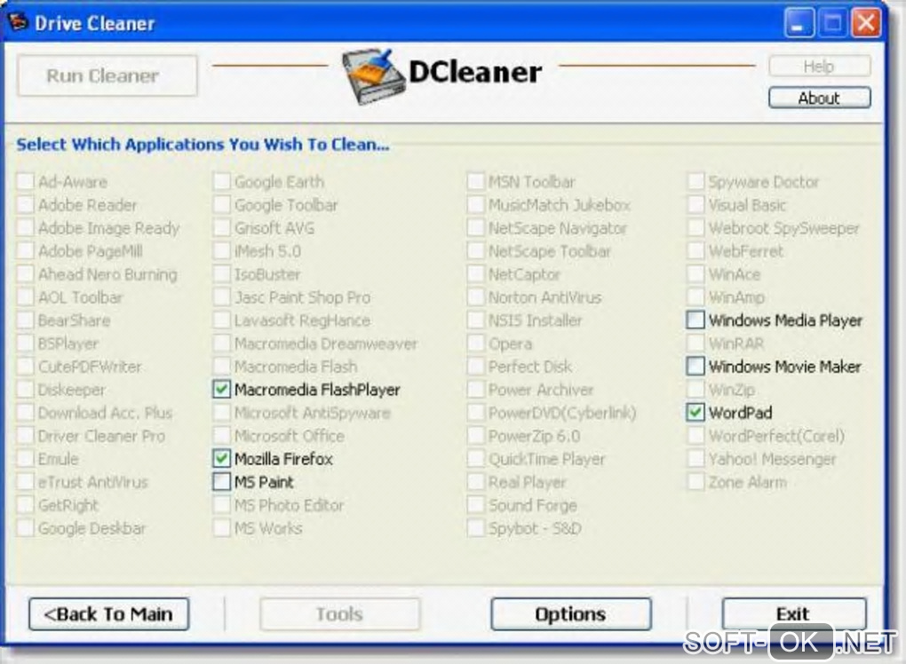Image resolution: width=906 pixels, height=664 pixels.
Task: Open the About dialog
Action: coord(819,98)
